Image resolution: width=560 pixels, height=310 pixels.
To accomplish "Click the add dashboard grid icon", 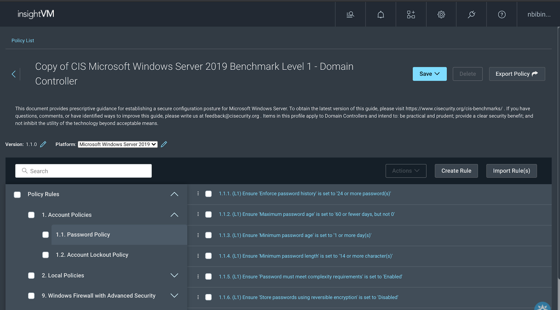I will [x=411, y=14].
